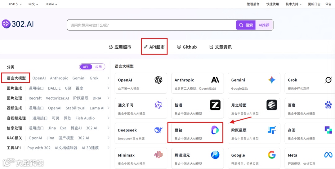
Task: Click the 阶跃星辰 logo icon
Action: tap(272, 130)
